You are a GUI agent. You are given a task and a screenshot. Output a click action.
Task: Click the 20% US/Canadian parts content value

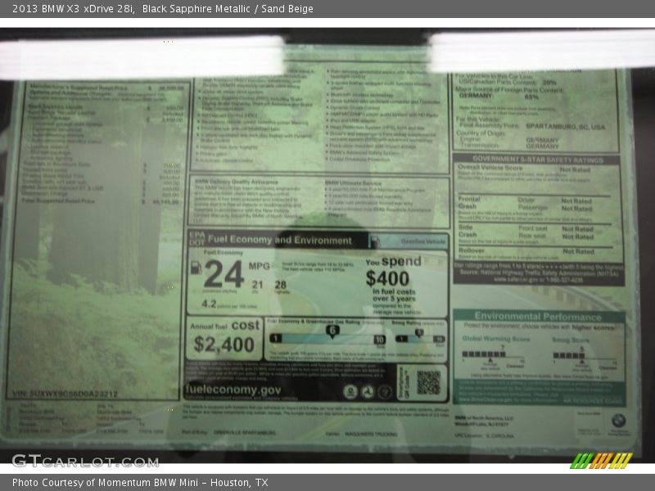pyautogui.click(x=549, y=83)
